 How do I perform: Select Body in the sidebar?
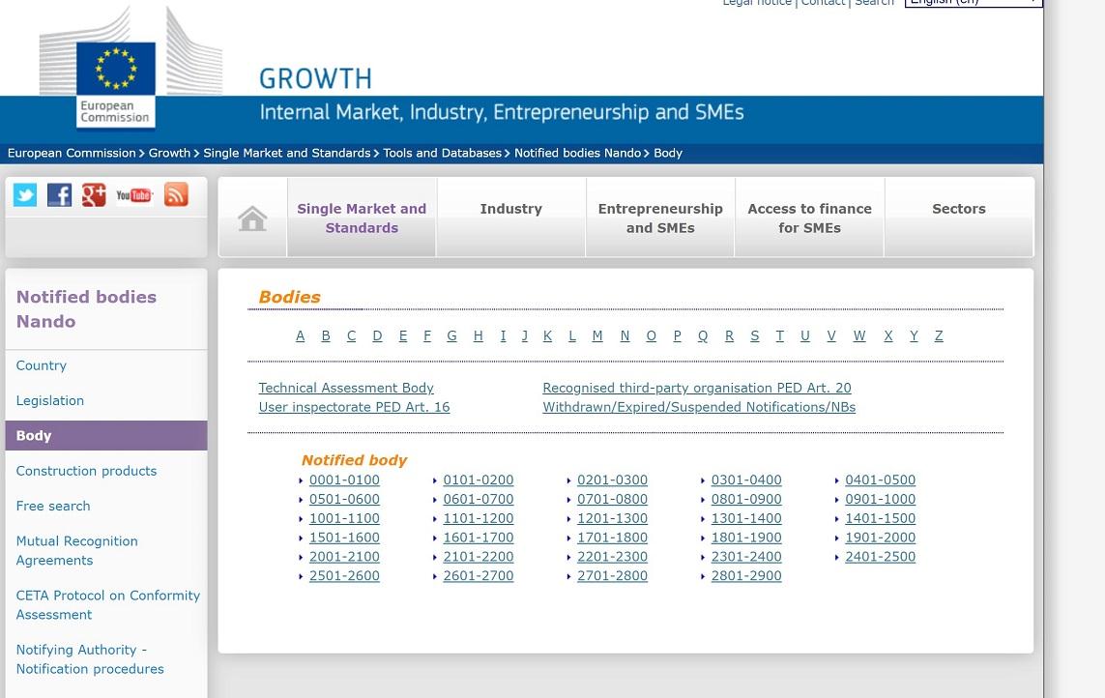coord(106,436)
